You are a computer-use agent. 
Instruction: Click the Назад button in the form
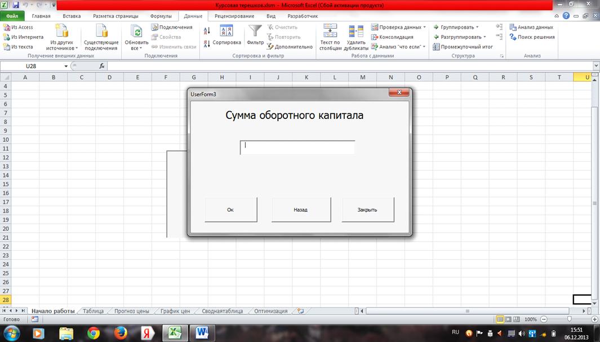[x=301, y=210]
